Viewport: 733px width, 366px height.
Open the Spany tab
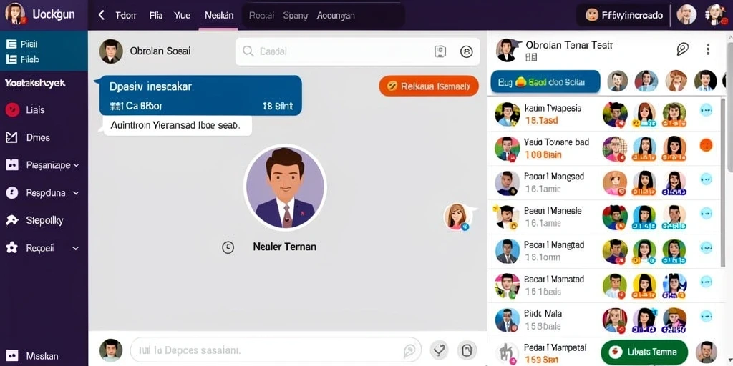(x=296, y=15)
